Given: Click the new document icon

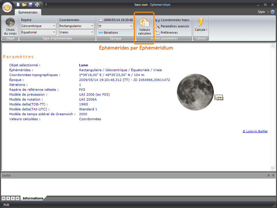Looking at the screenshot, I should point(18,5).
